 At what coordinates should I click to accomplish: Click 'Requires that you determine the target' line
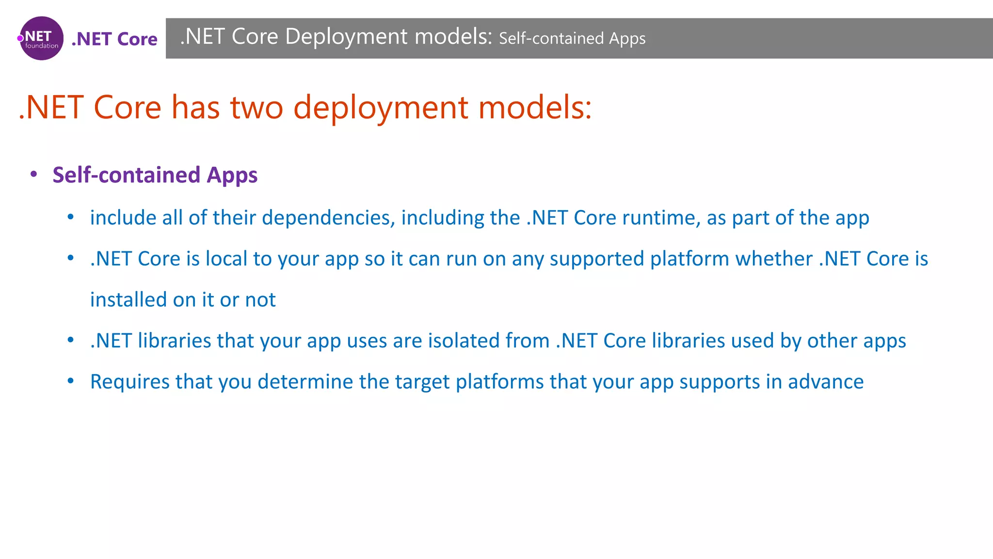click(x=476, y=382)
